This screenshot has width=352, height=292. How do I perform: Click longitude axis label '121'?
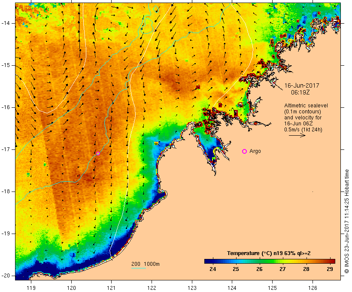point(111,288)
